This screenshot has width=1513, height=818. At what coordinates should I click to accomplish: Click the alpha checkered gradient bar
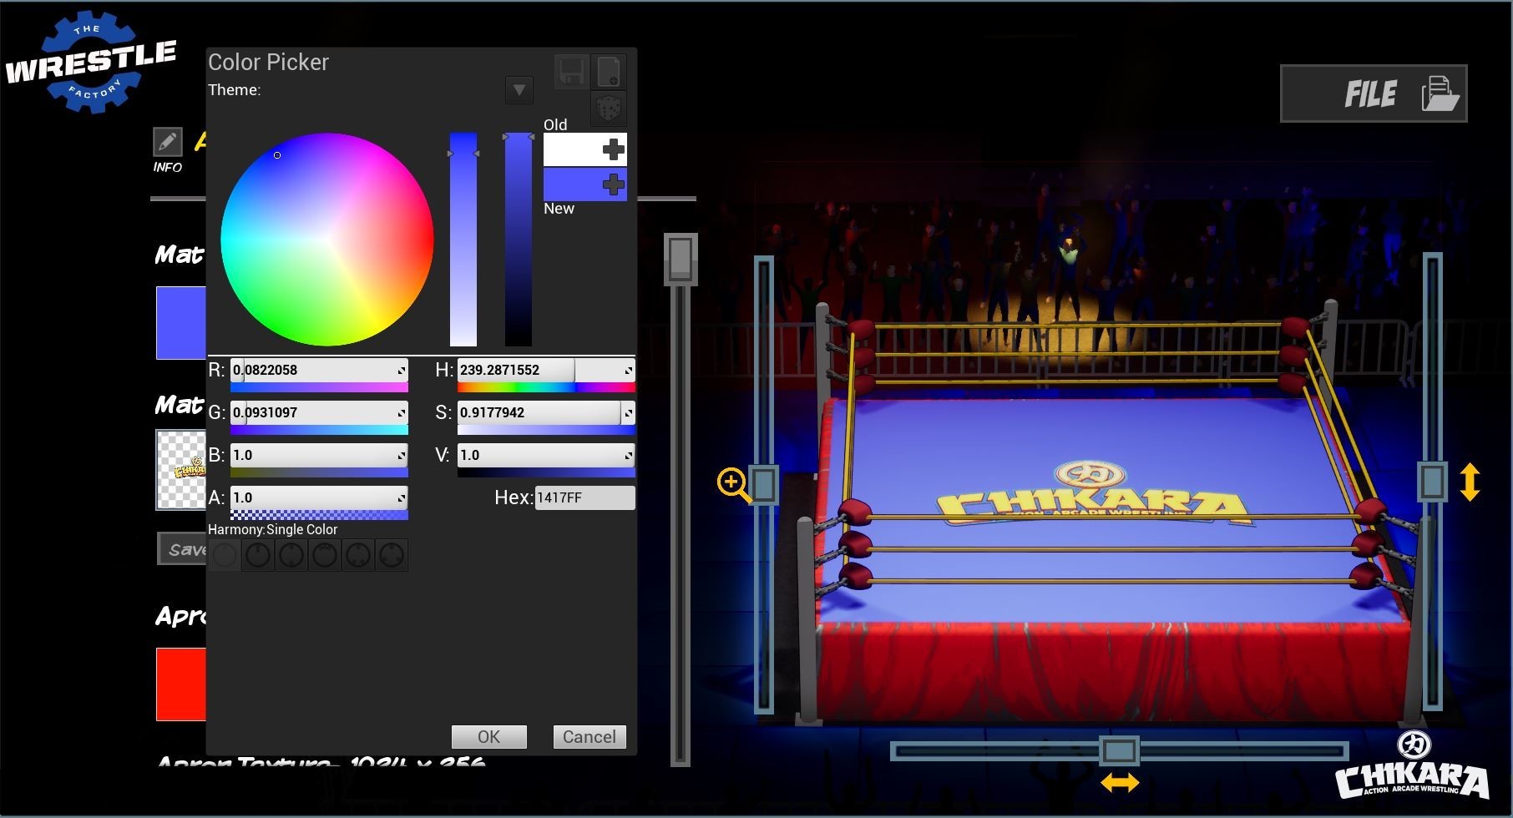(x=319, y=515)
